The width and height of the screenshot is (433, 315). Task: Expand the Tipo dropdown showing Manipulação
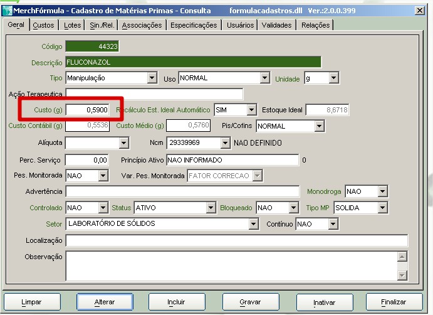point(152,78)
